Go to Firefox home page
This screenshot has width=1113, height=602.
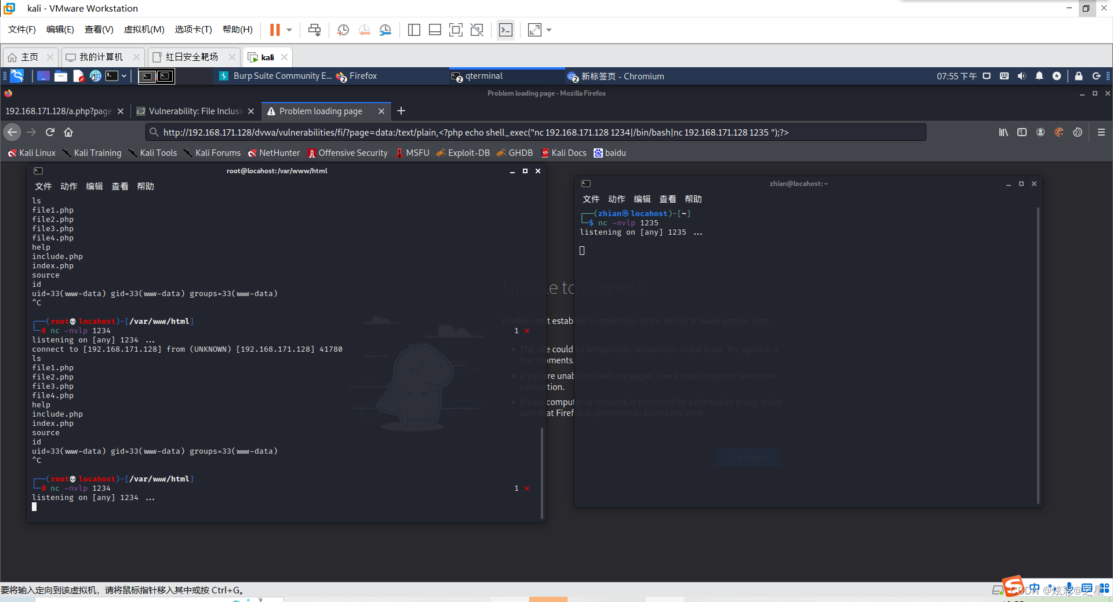[68, 132]
